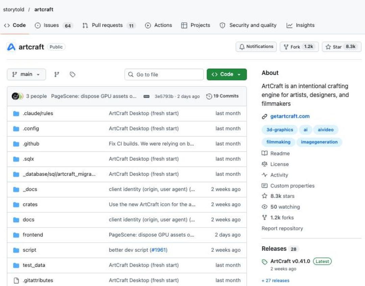The height and width of the screenshot is (286, 365).
Task: Open the crates folder
Action: [30, 204]
